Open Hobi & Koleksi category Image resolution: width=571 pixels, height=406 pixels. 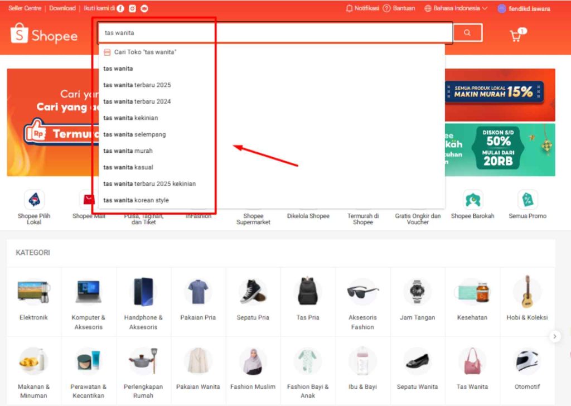point(528,301)
